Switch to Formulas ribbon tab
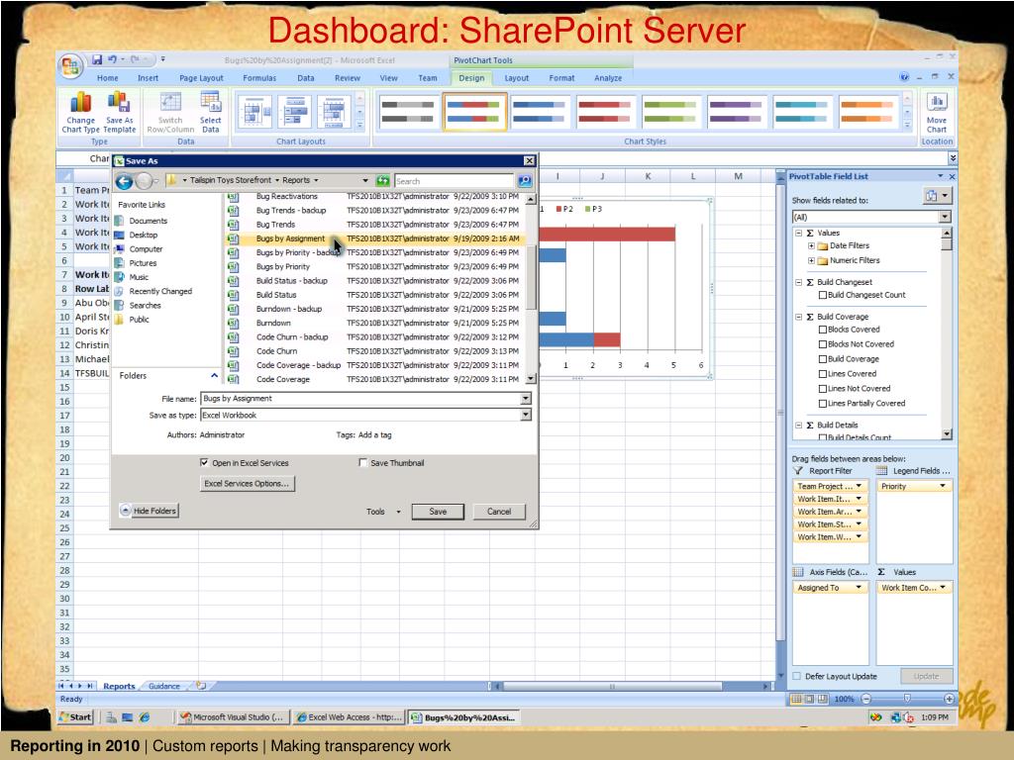Image resolution: width=1014 pixels, height=760 pixels. click(x=259, y=77)
